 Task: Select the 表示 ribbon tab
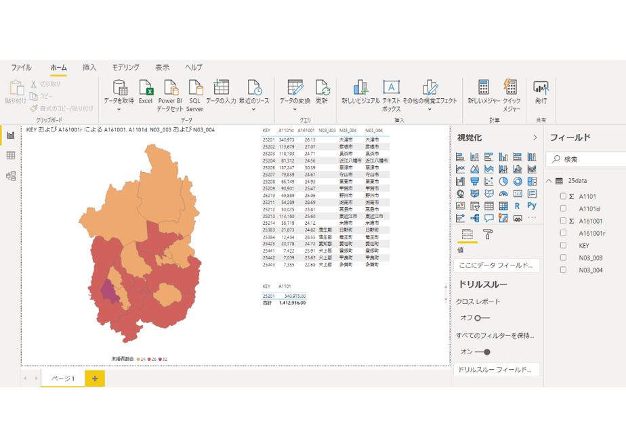(163, 68)
